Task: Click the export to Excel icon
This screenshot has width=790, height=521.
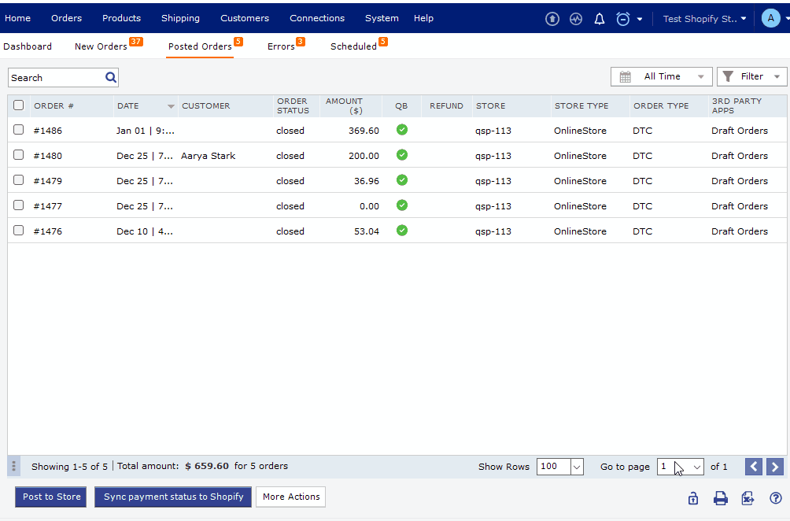Action: click(748, 497)
